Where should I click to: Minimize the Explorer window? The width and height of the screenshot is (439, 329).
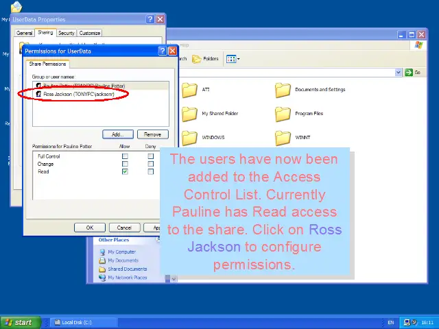401,35
